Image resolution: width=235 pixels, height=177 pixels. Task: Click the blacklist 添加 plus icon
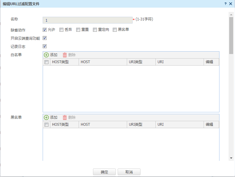46,117
